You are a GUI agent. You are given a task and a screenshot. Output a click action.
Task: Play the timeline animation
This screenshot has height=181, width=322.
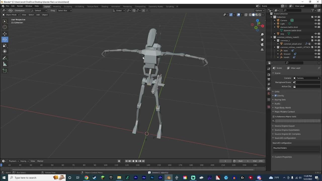[x=136, y=161]
